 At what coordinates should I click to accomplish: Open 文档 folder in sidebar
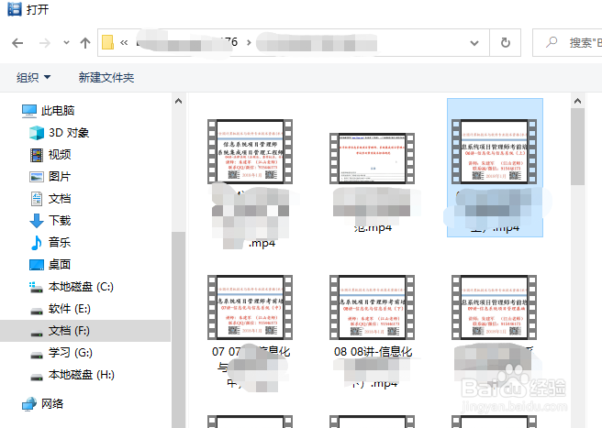pos(60,199)
